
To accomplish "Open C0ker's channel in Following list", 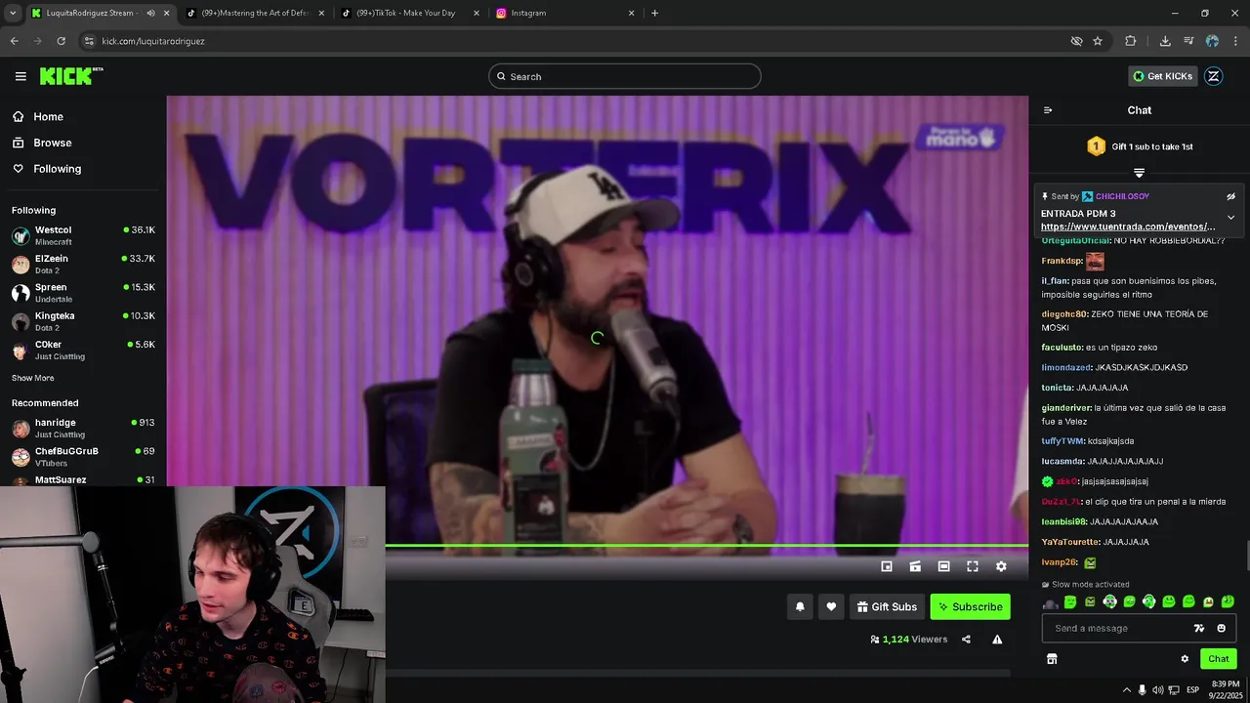I will tap(83, 350).
